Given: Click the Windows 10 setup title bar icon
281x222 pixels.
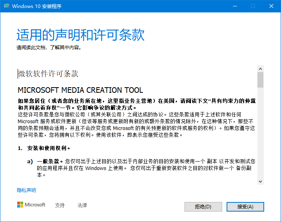Looking at the screenshot, I should pos(6,6).
